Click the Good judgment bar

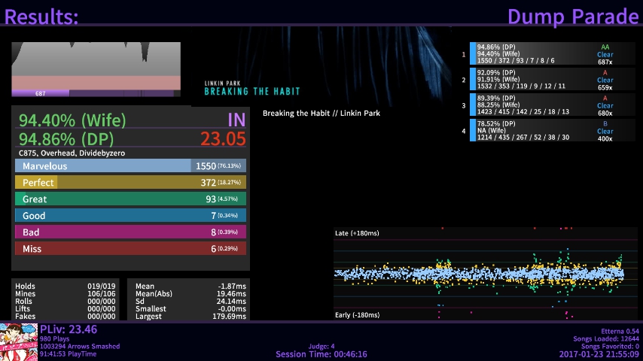[x=130, y=216]
